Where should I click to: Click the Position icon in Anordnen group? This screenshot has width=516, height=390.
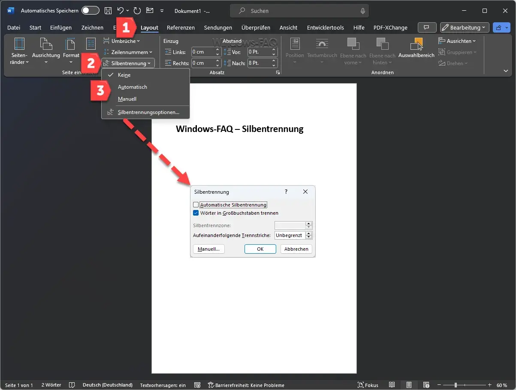(x=295, y=44)
